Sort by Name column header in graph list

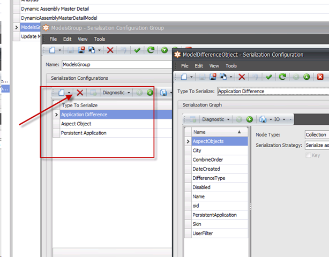click(220, 132)
